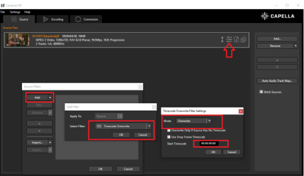Click Cancel at bottom of Source Filters dialog

[x=128, y=169]
